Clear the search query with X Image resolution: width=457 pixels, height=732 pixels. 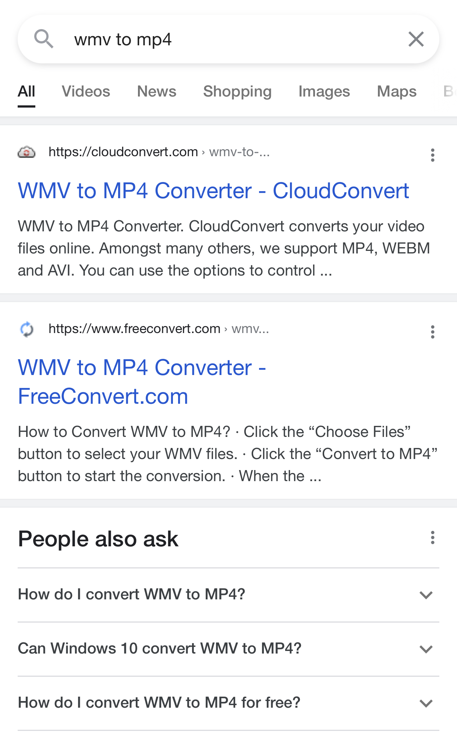(x=416, y=39)
